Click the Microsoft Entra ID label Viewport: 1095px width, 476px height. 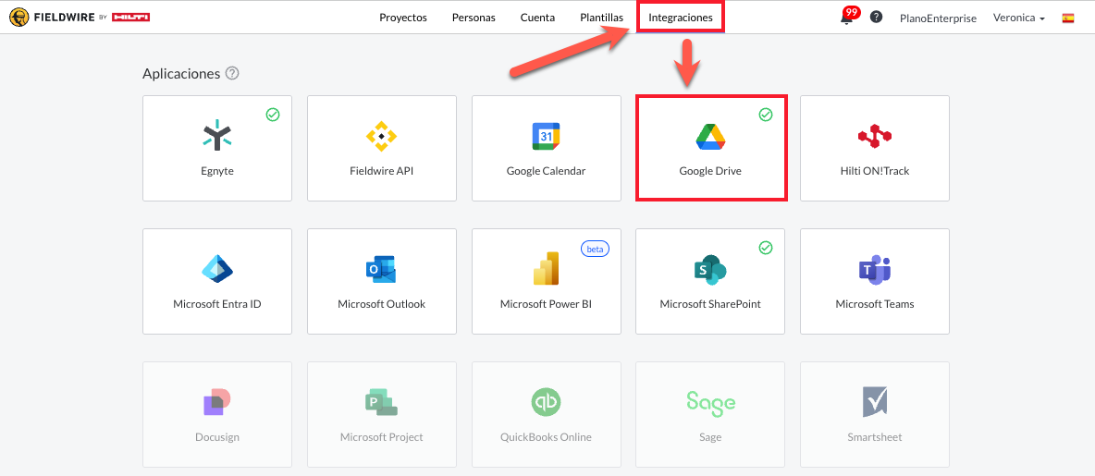tap(217, 303)
